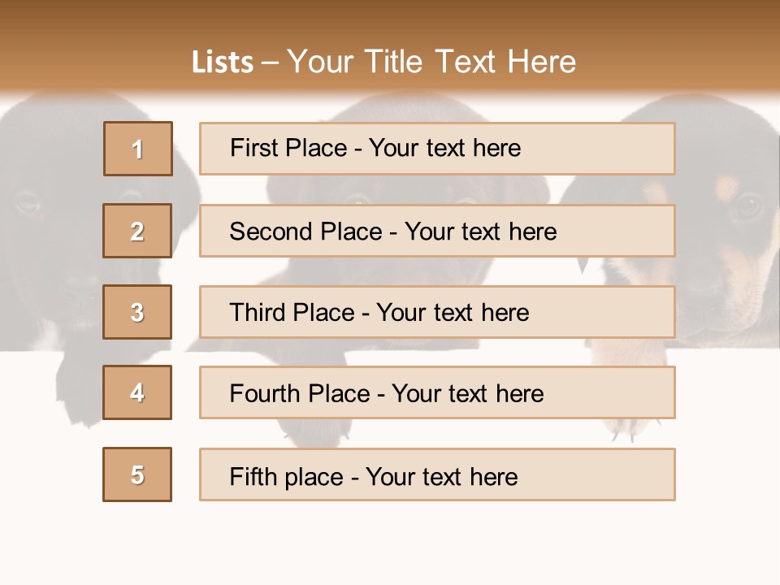Select the Second Place text bar
This screenshot has height=585, width=780.
pyautogui.click(x=437, y=231)
